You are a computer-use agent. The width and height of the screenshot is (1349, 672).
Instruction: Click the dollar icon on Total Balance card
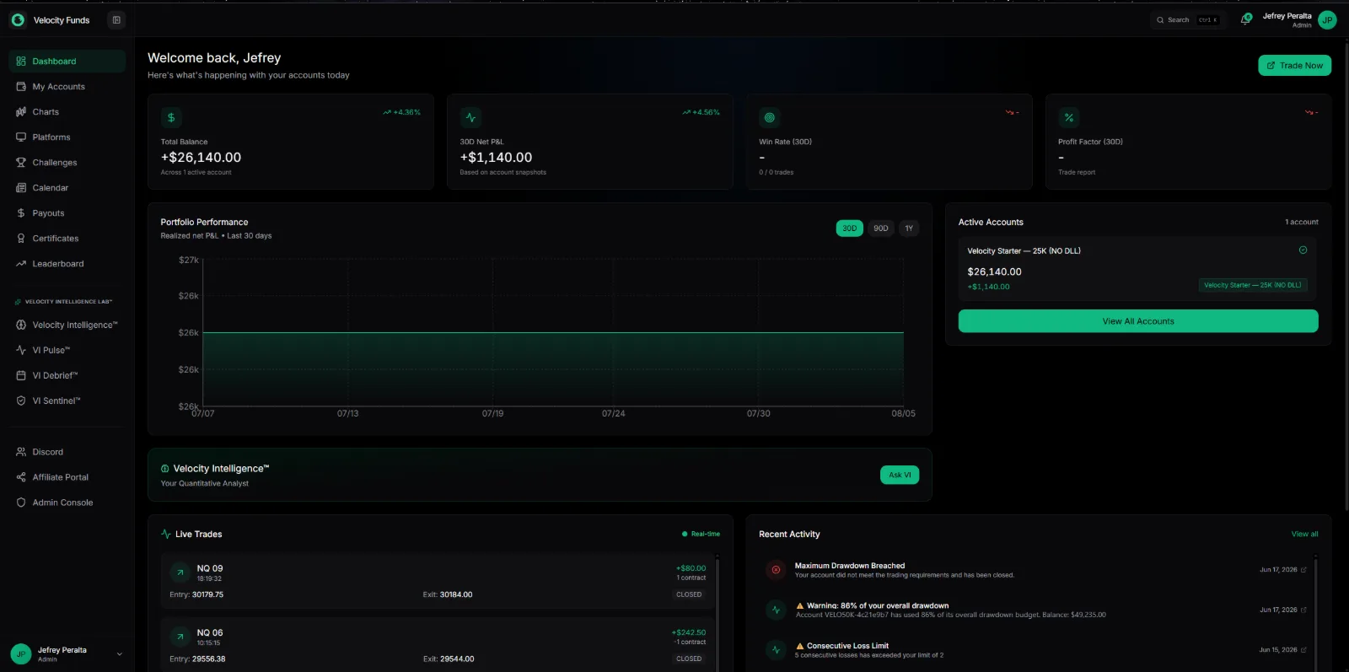point(171,117)
